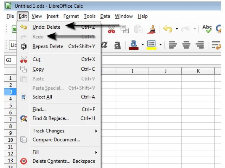Select column K header

198,71
